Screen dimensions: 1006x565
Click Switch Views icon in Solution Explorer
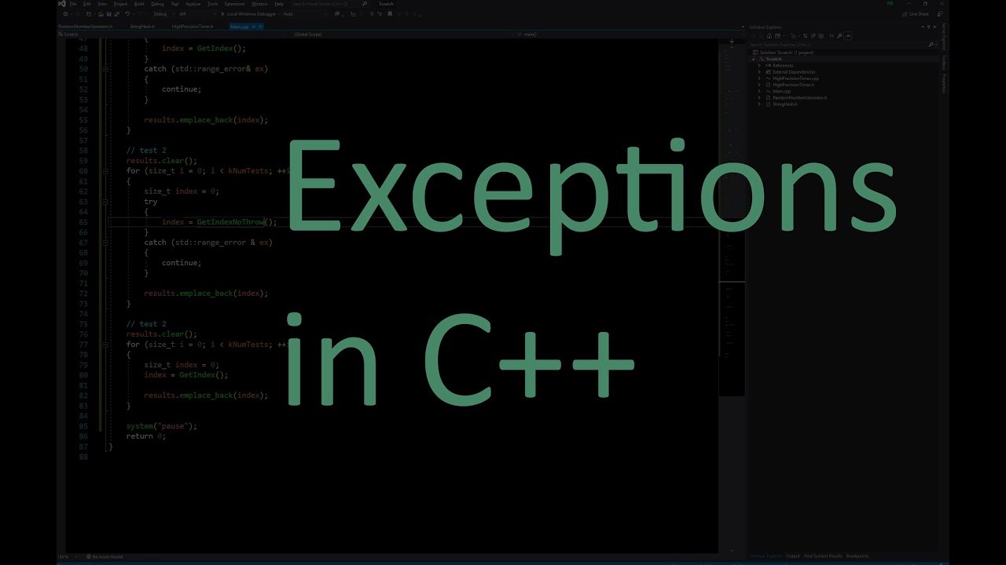[x=777, y=36]
